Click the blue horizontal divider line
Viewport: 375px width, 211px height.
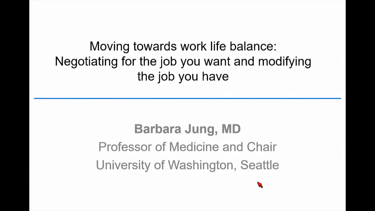pos(187,98)
